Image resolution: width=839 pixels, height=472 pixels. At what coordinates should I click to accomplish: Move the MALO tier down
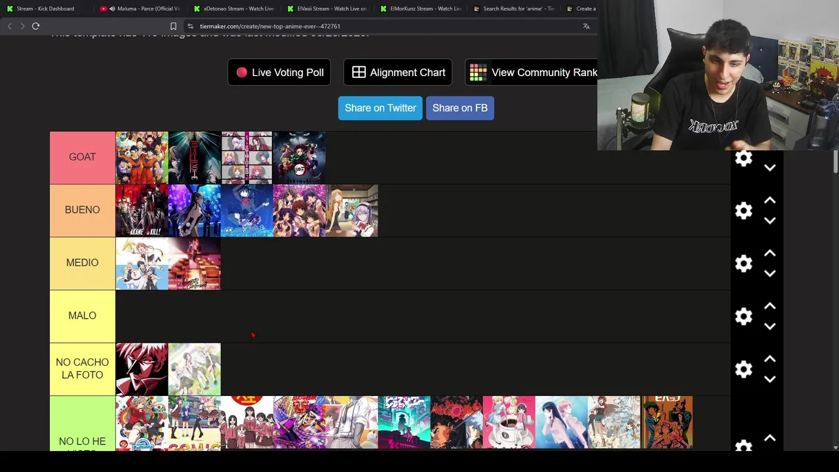770,326
